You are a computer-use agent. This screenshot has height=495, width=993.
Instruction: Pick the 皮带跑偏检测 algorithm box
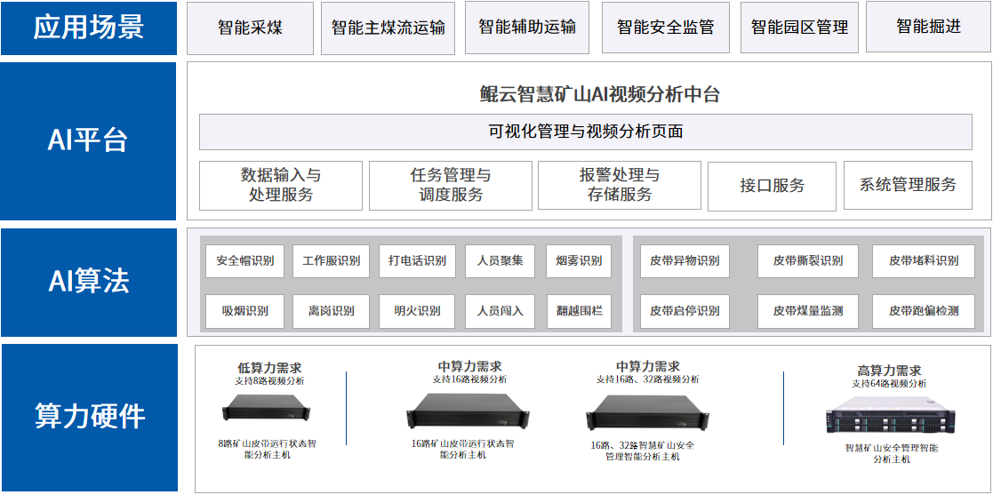pyautogui.click(x=924, y=311)
